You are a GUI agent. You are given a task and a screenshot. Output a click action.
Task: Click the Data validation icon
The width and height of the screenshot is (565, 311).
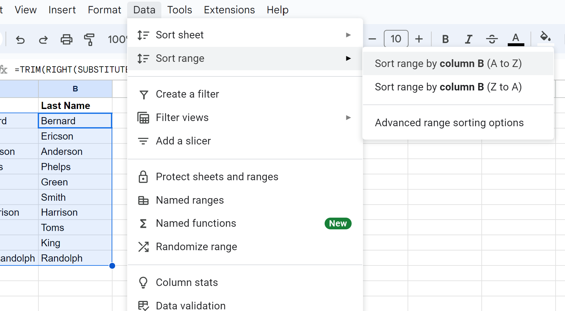coord(143,306)
